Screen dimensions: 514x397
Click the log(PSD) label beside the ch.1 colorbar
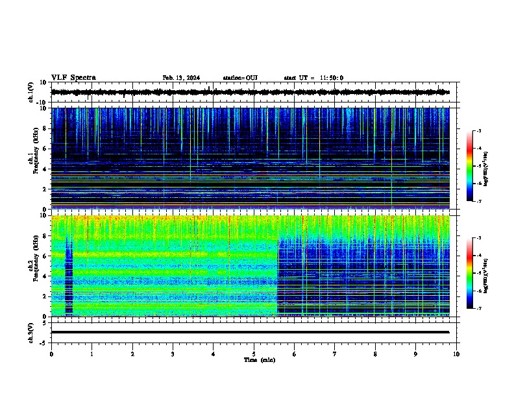(x=486, y=169)
